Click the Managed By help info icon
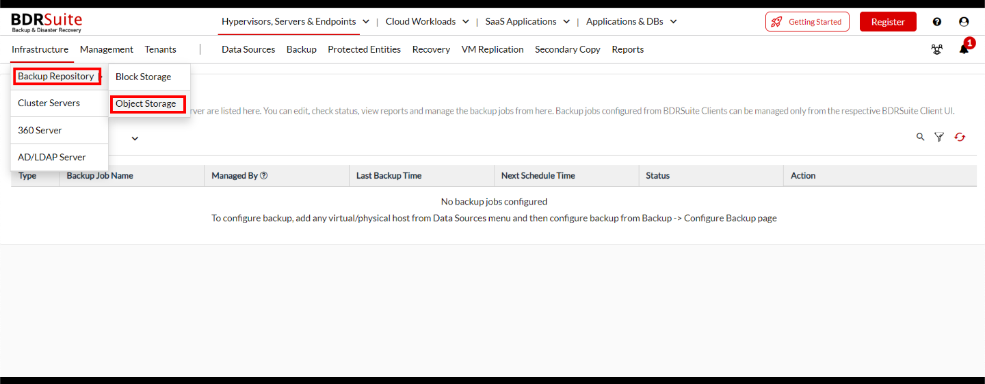This screenshot has width=985, height=384. (x=264, y=176)
